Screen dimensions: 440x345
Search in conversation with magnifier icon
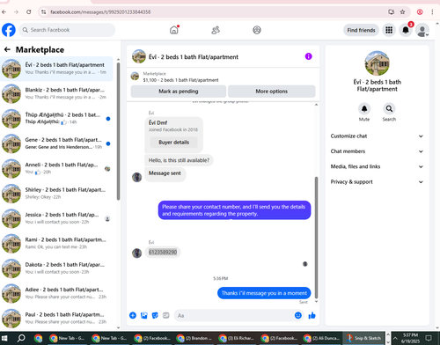click(389, 109)
